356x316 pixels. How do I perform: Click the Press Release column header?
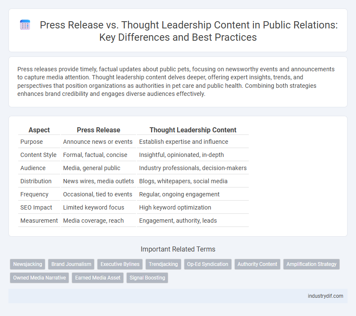coord(98,130)
